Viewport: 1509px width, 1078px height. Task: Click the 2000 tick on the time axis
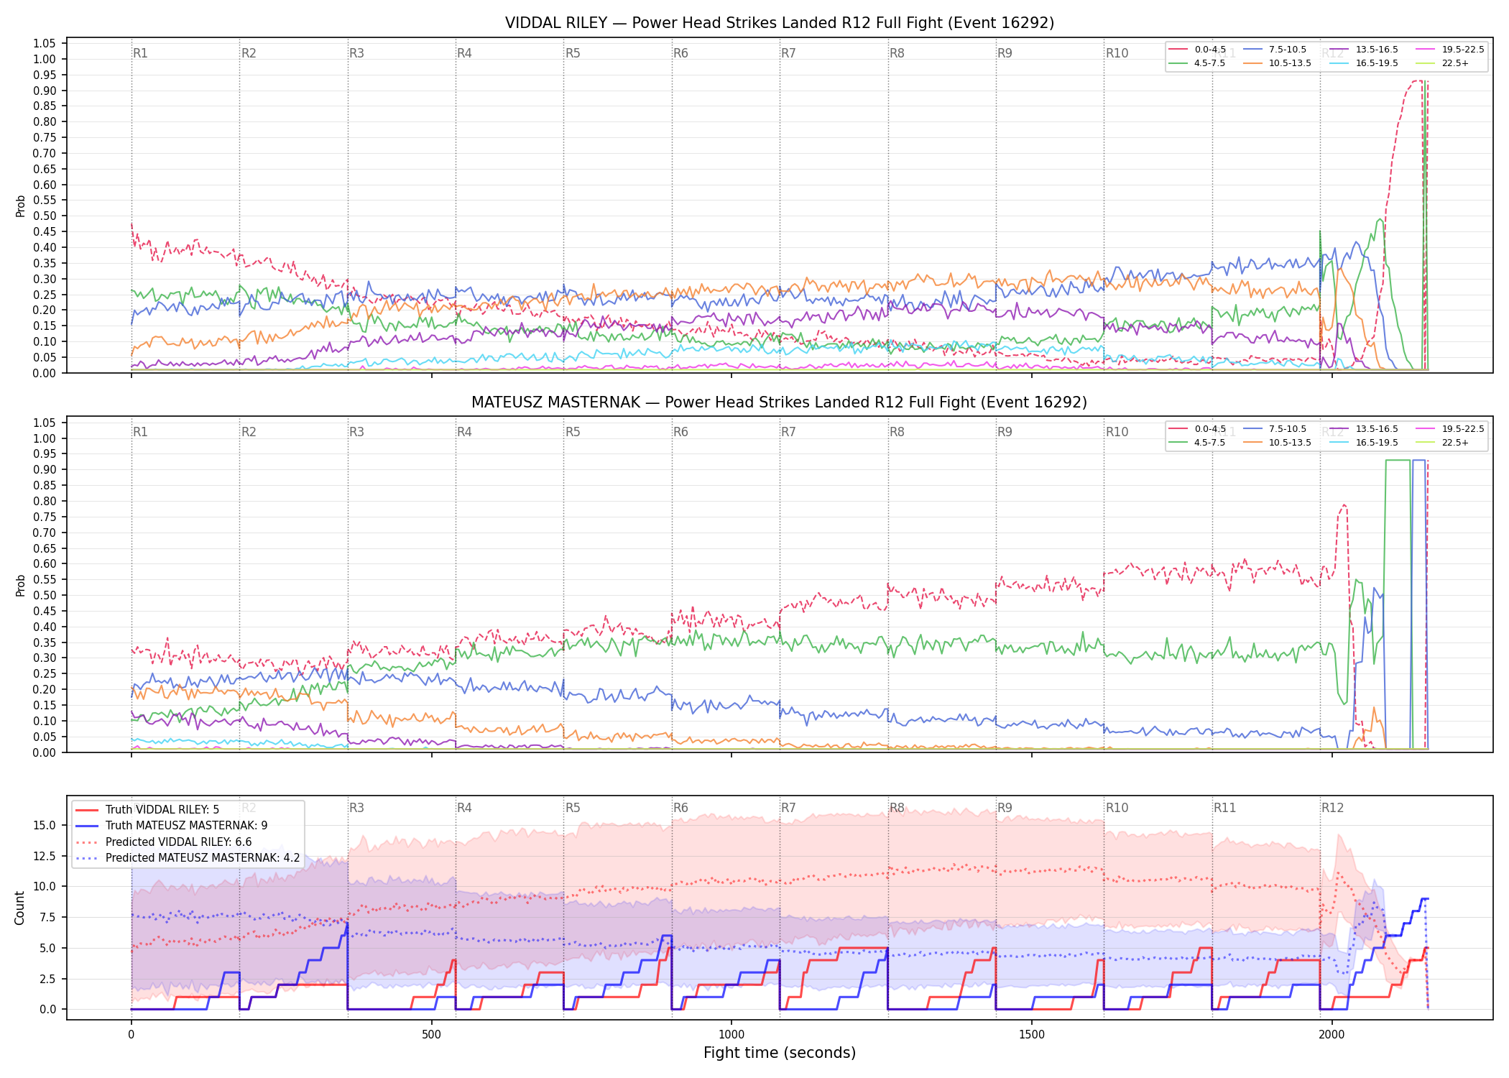pyautogui.click(x=1332, y=1035)
